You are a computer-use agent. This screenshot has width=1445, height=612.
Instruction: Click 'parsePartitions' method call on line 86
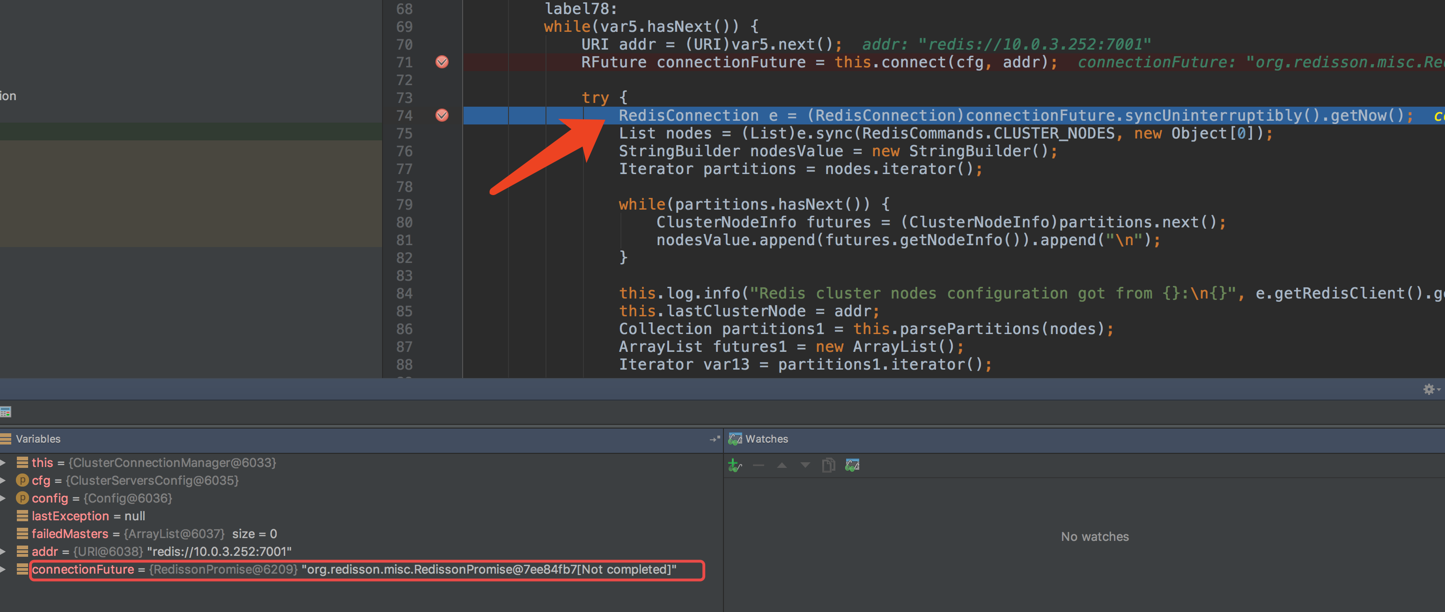970,329
